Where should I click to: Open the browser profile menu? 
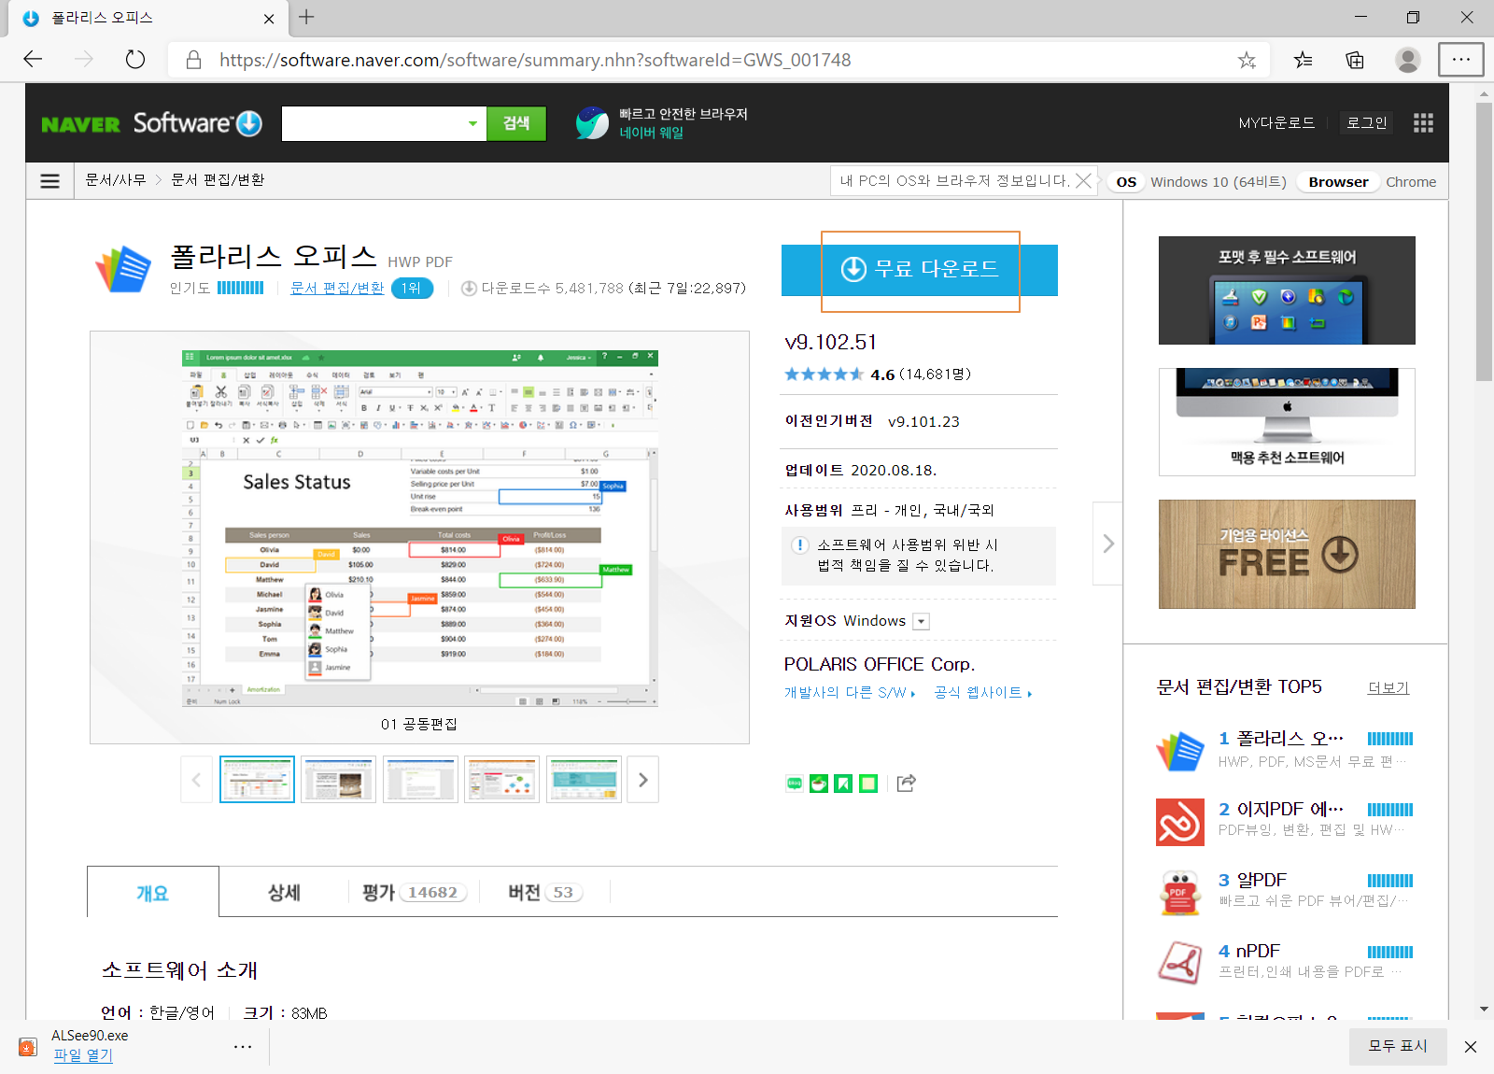[x=1407, y=60]
